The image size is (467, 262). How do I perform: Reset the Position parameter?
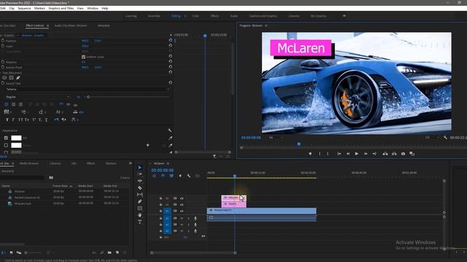171,40
